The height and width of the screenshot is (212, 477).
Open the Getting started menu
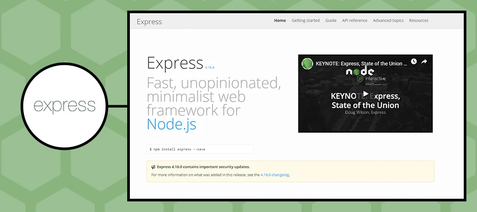tap(305, 21)
